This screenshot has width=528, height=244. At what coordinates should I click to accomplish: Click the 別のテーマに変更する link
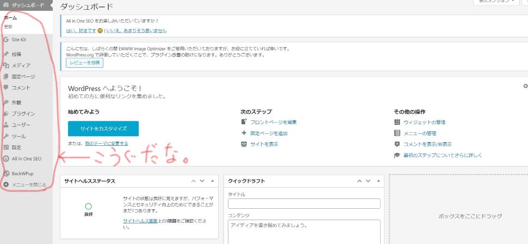pos(107,143)
